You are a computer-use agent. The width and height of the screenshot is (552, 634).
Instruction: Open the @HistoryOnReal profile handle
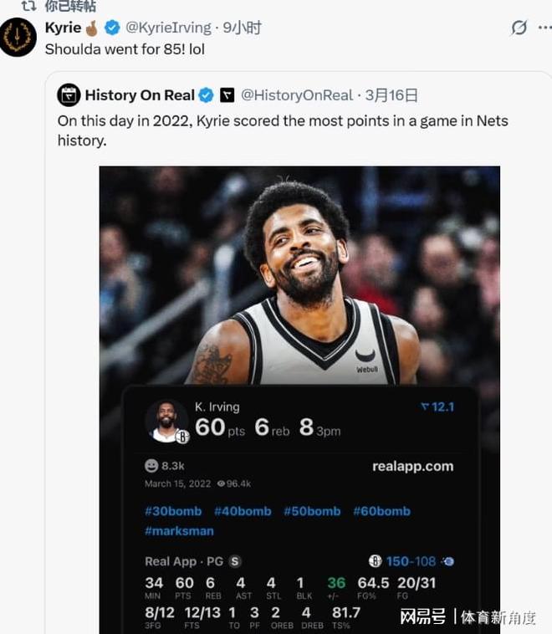point(299,95)
